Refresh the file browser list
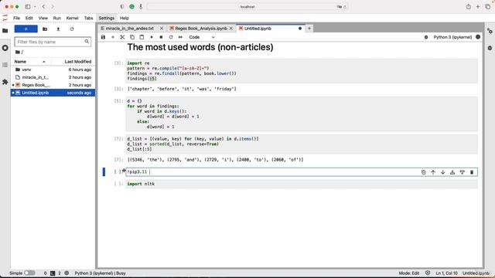 click(72, 29)
